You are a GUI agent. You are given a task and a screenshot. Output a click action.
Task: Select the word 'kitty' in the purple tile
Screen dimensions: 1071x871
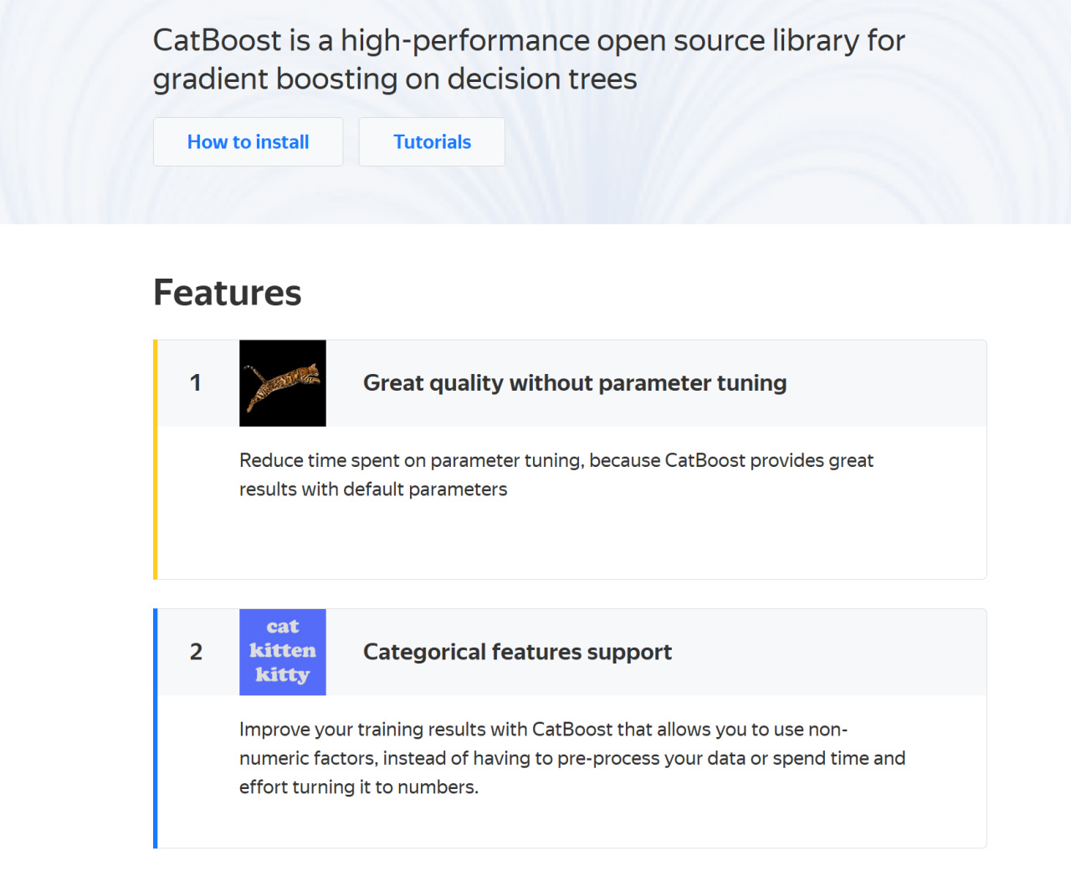(x=283, y=675)
